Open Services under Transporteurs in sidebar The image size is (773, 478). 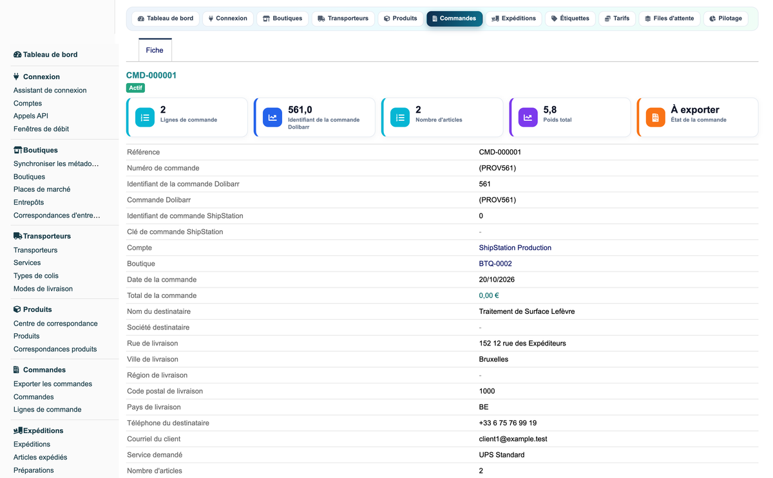[x=27, y=263]
